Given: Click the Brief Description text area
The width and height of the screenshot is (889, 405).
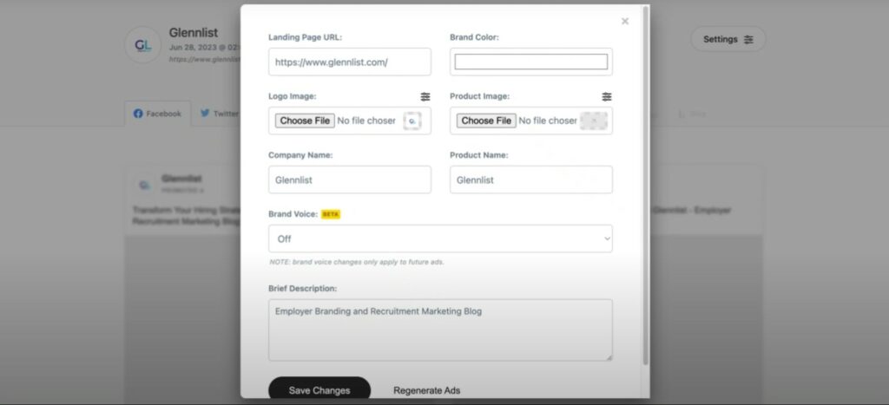Looking at the screenshot, I should tap(440, 330).
